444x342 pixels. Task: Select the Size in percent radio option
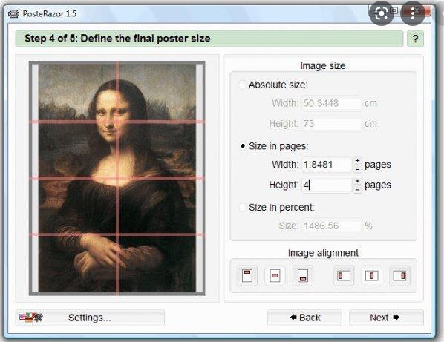point(242,207)
